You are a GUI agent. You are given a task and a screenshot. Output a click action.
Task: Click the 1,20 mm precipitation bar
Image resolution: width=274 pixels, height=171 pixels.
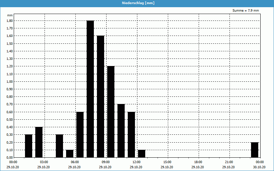tap(111, 111)
